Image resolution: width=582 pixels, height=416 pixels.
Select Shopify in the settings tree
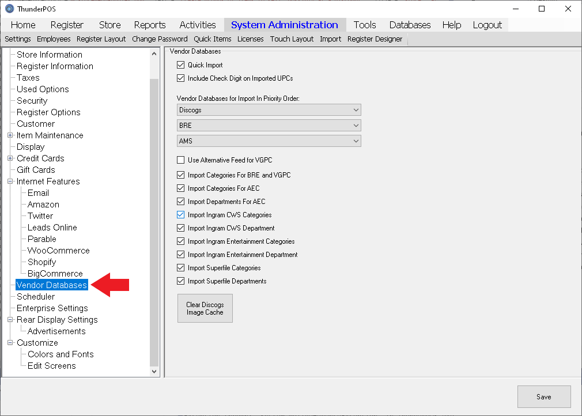coord(42,262)
